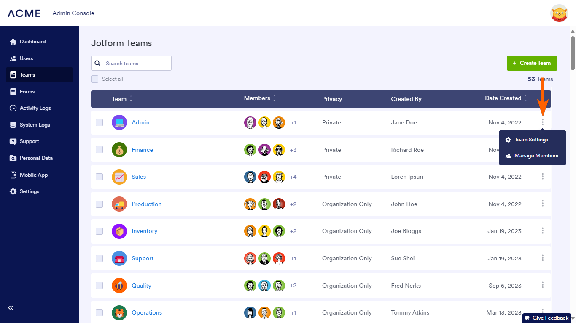Click the Operations team tiger icon
This screenshot has height=323, width=576.
click(119, 312)
